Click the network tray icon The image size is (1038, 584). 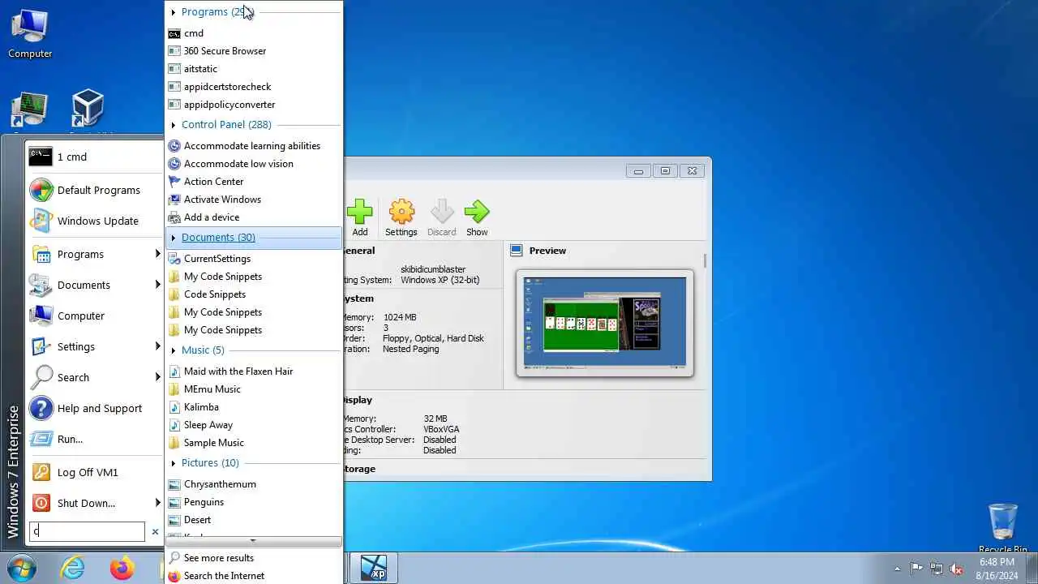[x=937, y=569]
